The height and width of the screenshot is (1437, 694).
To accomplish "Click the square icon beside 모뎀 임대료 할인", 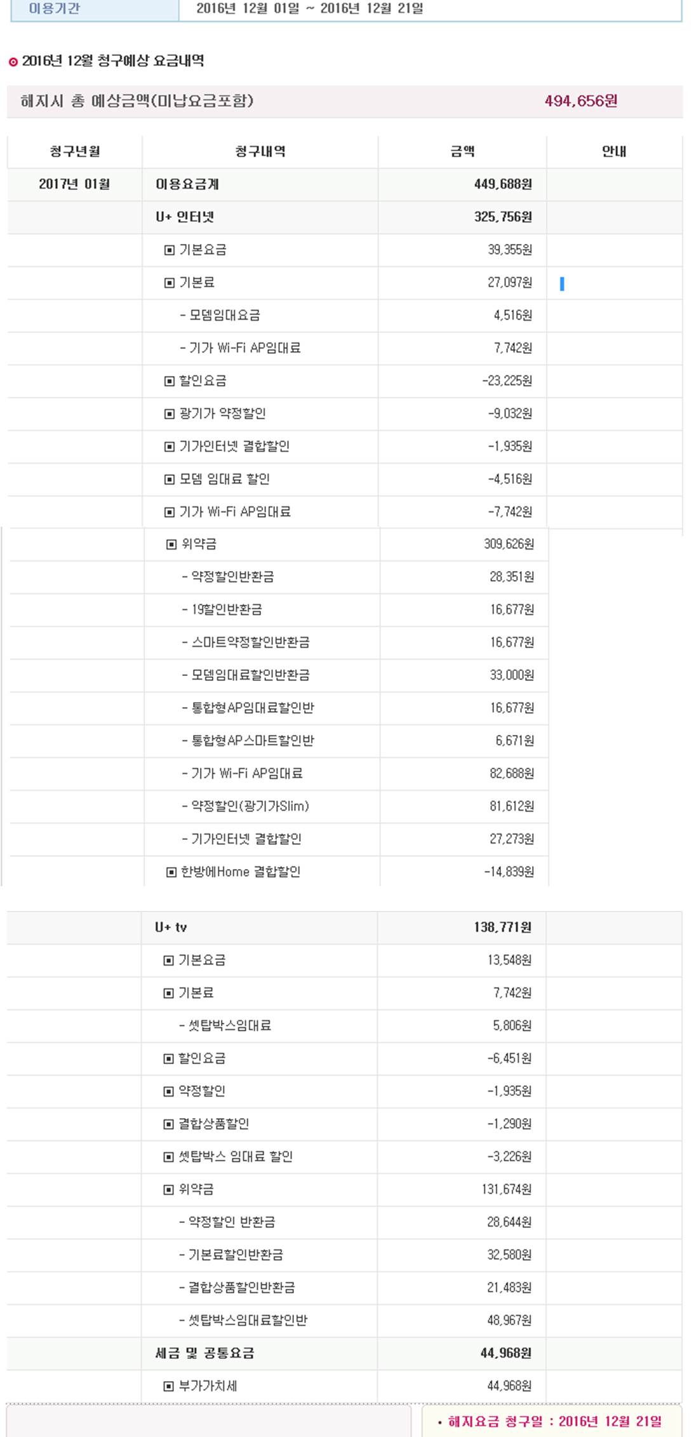I will click(170, 480).
